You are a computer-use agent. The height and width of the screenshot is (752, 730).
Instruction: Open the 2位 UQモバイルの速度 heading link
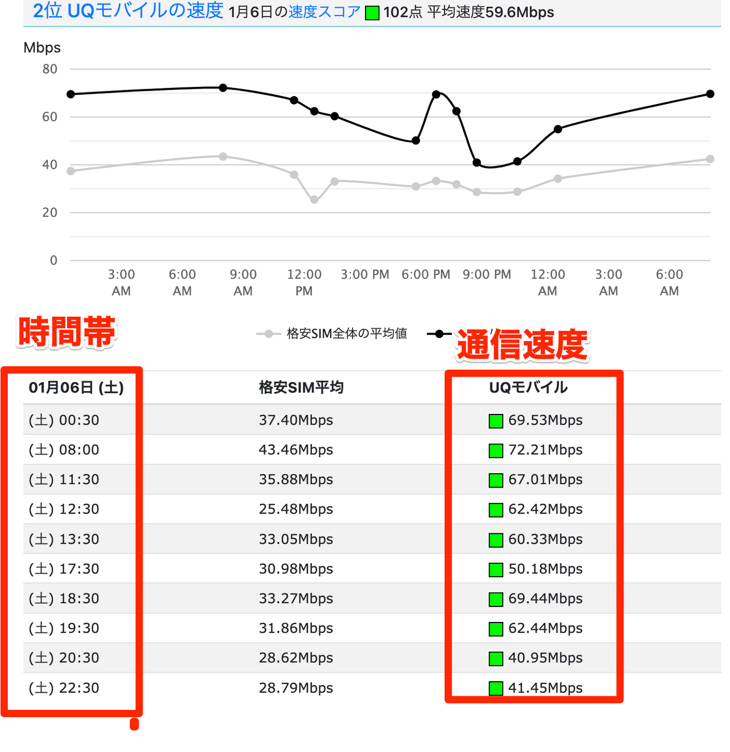point(128,11)
